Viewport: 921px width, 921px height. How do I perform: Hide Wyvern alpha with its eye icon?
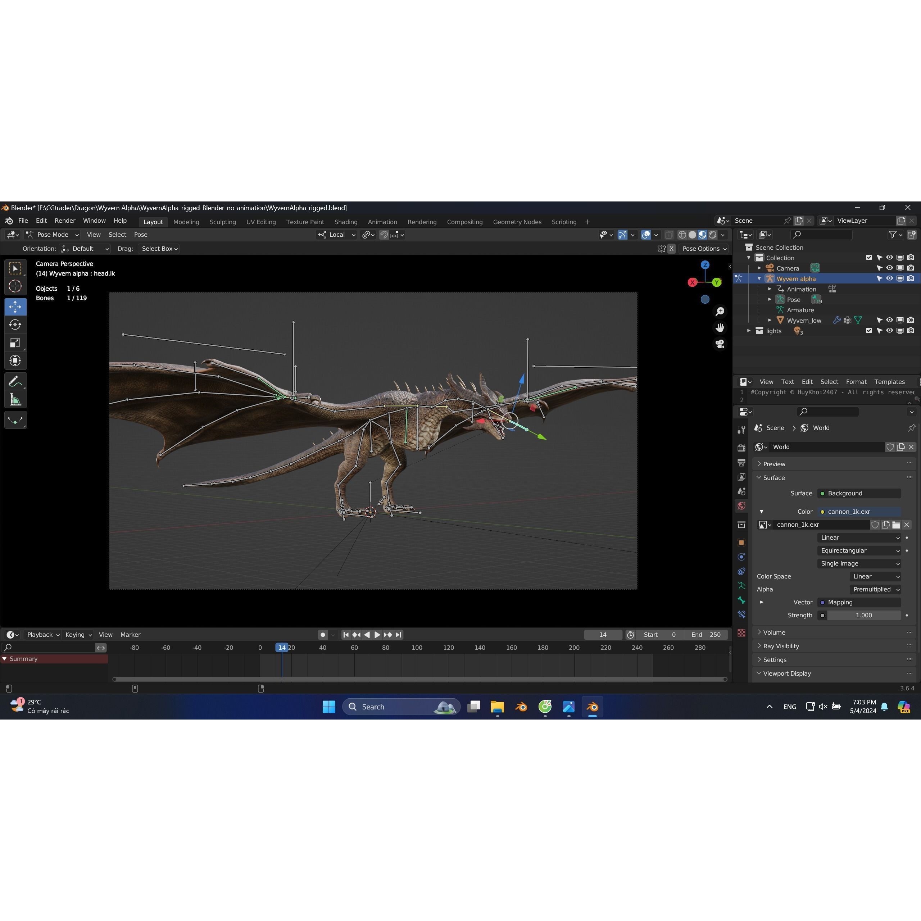(890, 278)
